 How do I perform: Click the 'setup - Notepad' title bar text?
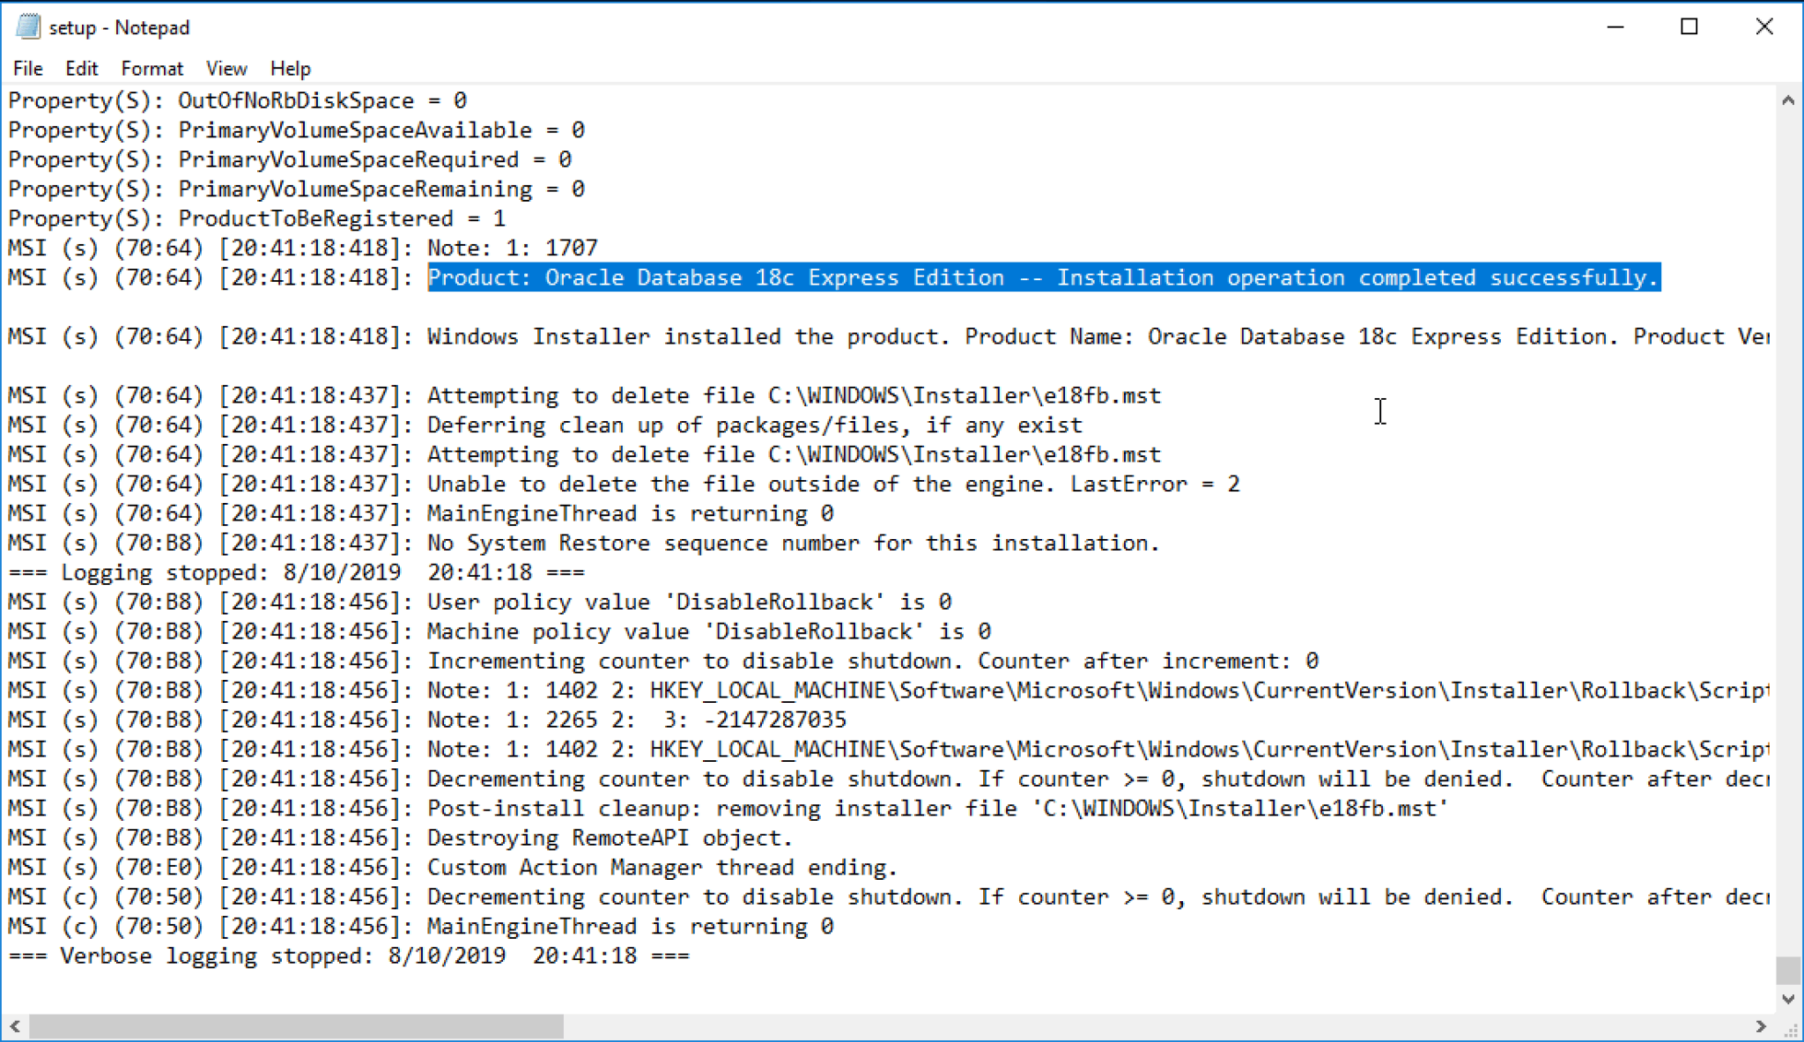point(120,26)
